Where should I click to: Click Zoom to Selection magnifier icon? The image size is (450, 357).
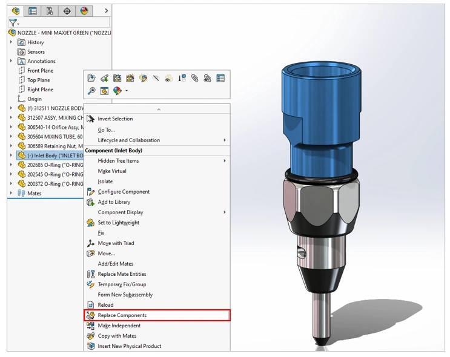click(x=91, y=91)
